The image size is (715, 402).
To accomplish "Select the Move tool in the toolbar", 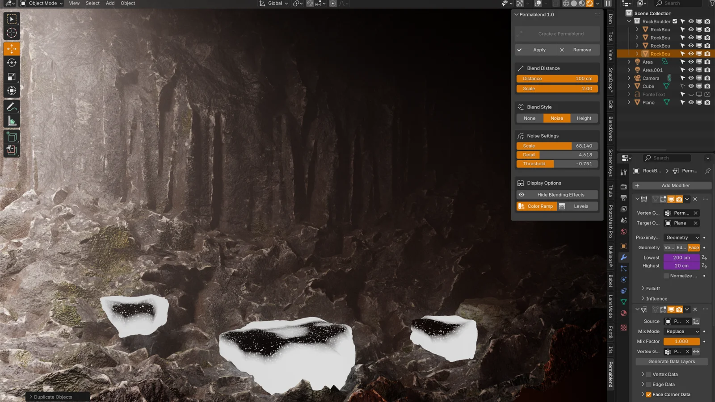I will click(12, 49).
